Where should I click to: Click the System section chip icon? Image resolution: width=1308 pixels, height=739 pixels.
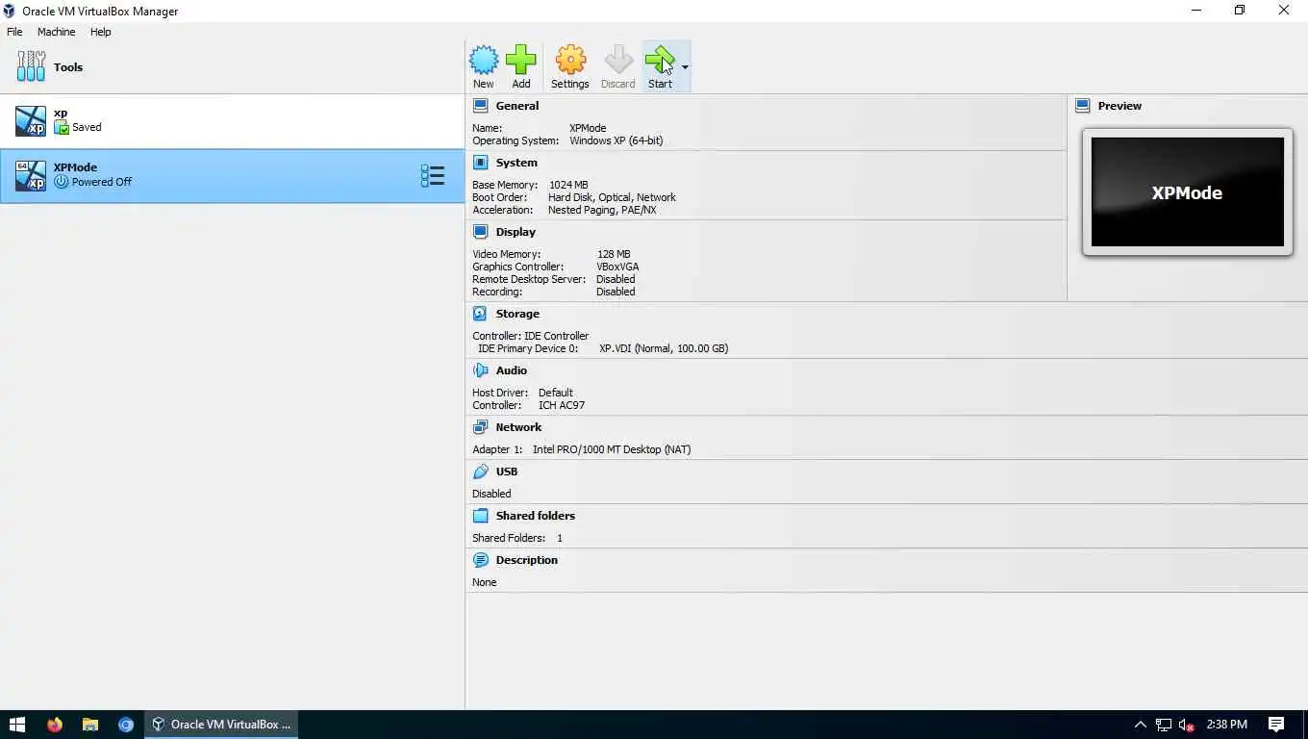481,163
